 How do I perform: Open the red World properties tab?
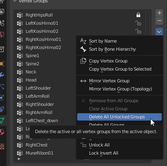coord(2,34)
